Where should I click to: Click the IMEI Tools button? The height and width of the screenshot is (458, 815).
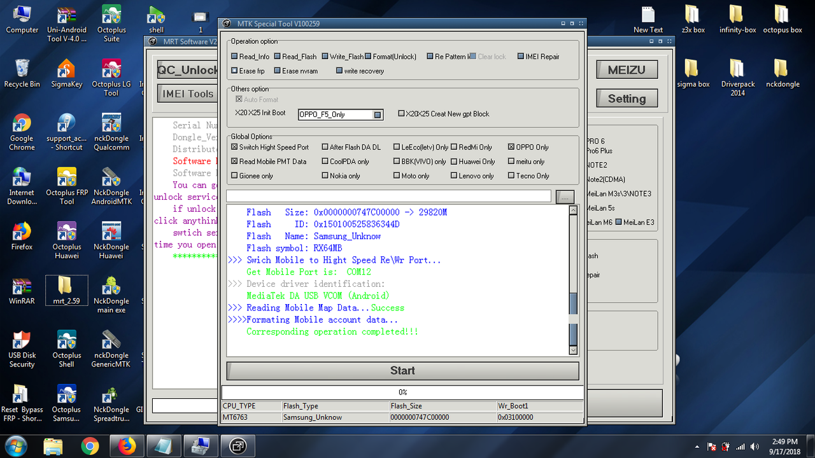(x=187, y=94)
